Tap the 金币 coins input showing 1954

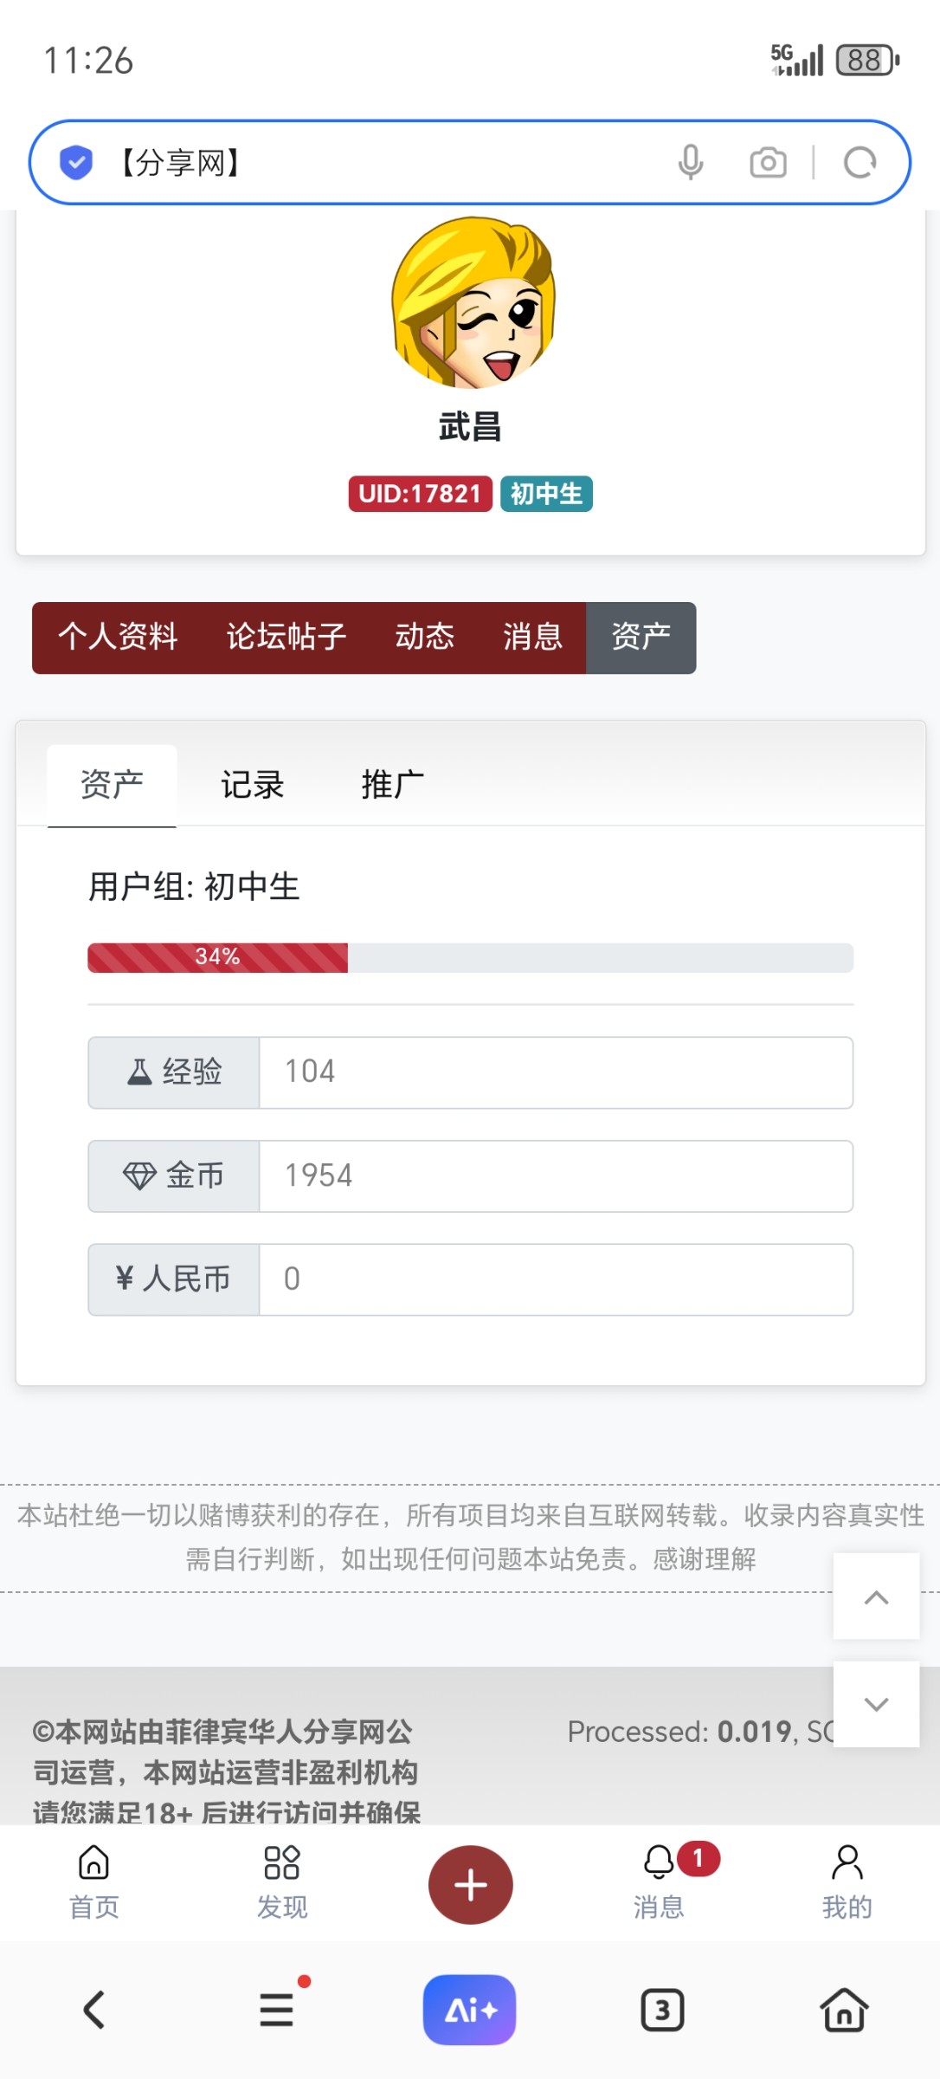tap(557, 1176)
